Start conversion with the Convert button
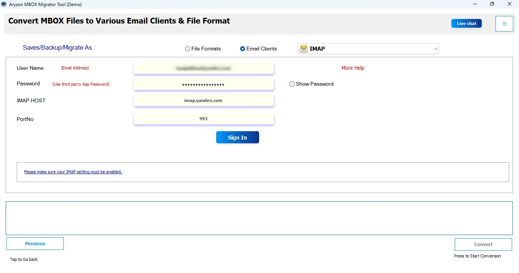This screenshot has width=519, height=273. (483, 245)
